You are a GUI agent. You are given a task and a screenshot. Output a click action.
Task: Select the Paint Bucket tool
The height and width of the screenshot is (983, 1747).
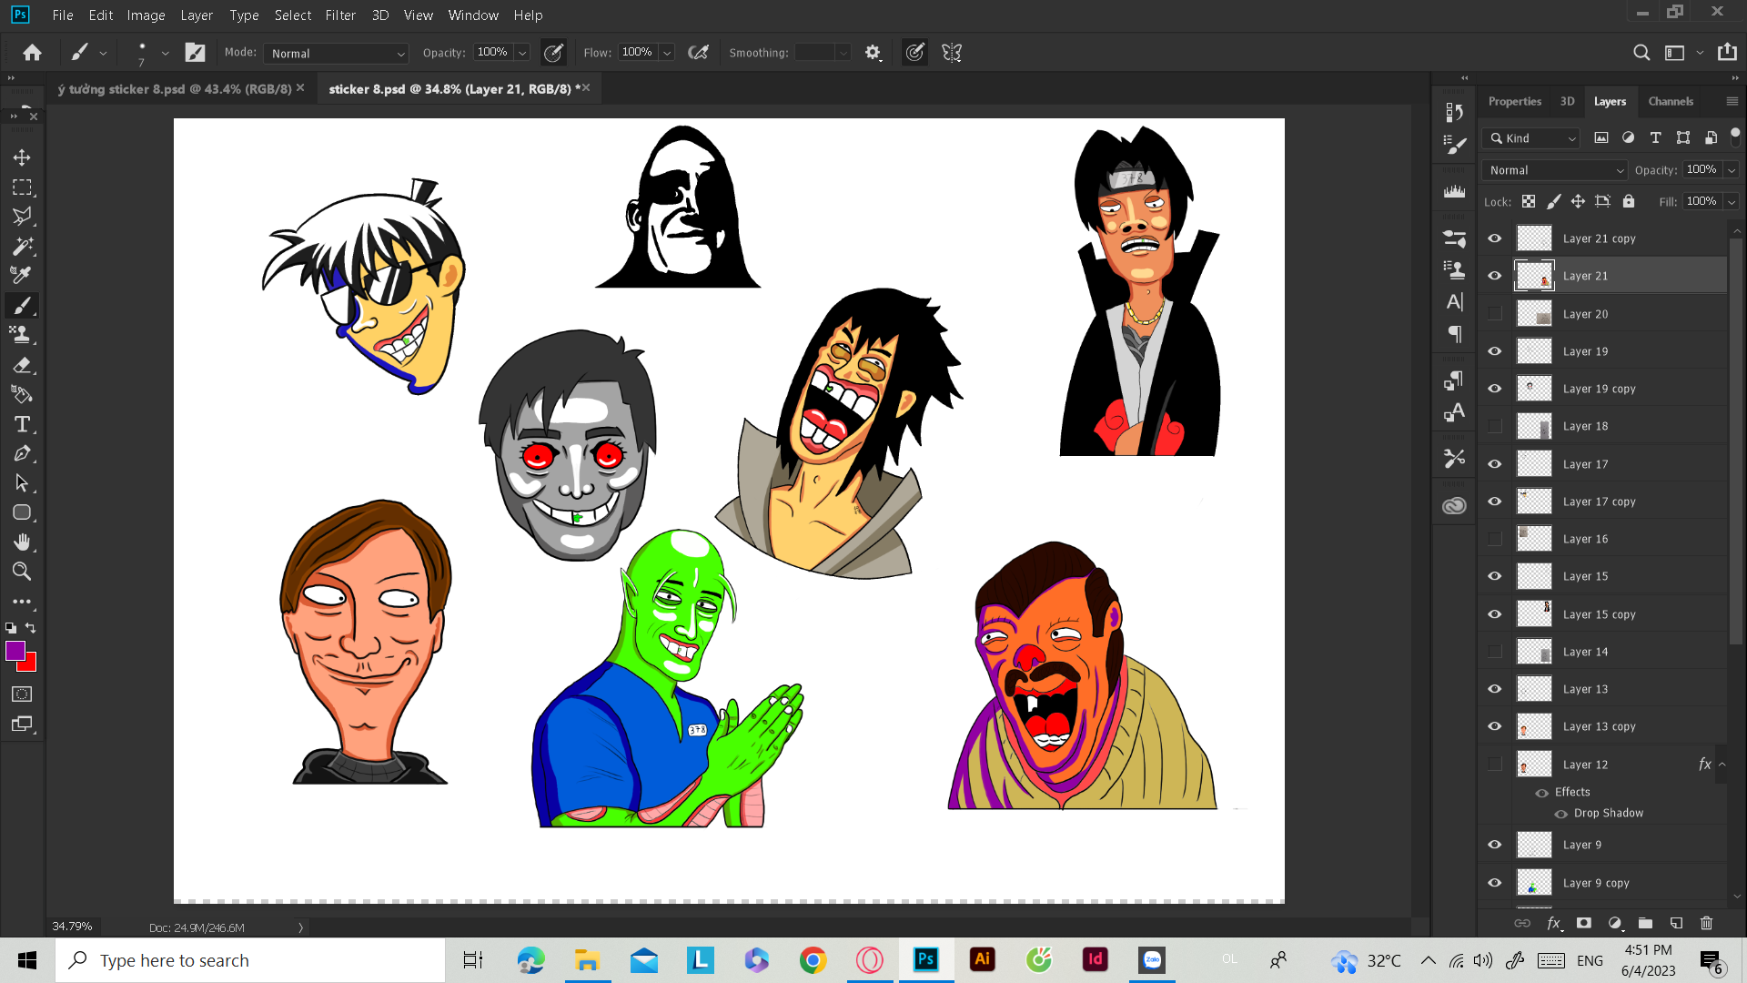(22, 394)
